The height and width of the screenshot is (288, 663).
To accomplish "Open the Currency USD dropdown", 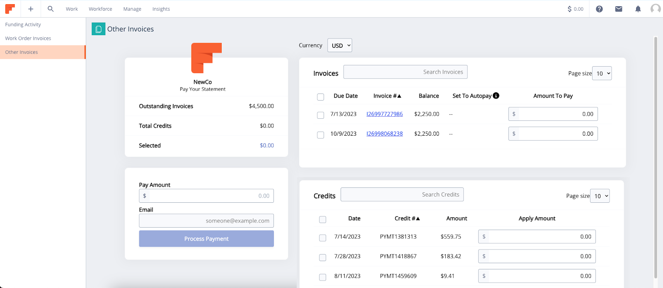I will (340, 46).
